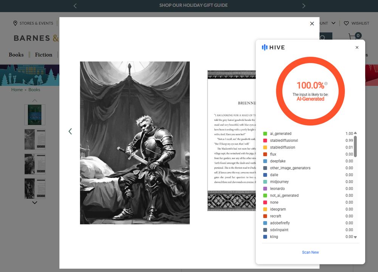This screenshot has height=272, width=378.
Task: Click the ideogram label
Action: pos(278,209)
